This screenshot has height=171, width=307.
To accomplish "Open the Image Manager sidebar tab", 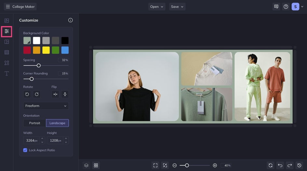I will click(x=7, y=20).
